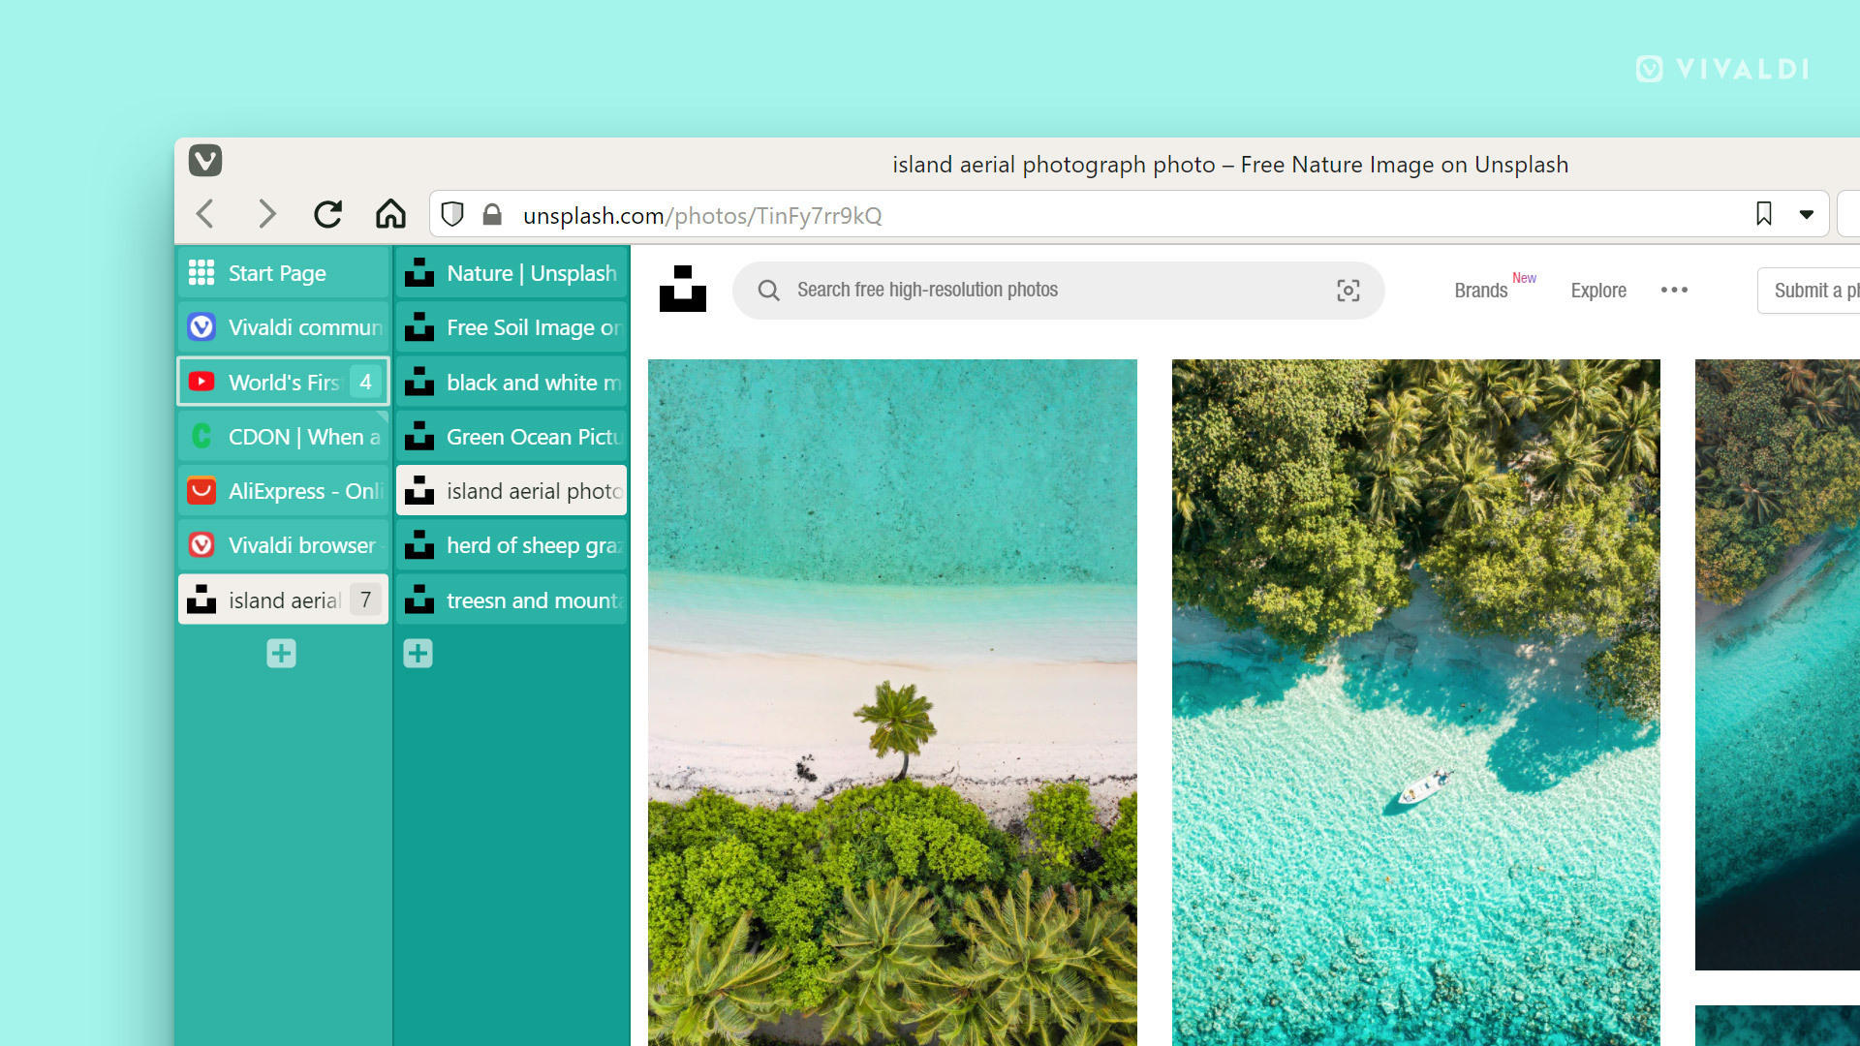Click the add new tab '+' button below left panel
The width and height of the screenshot is (1860, 1046).
click(281, 654)
